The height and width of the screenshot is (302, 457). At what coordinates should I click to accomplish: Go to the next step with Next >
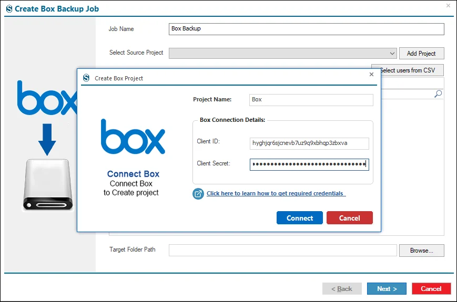(x=387, y=289)
